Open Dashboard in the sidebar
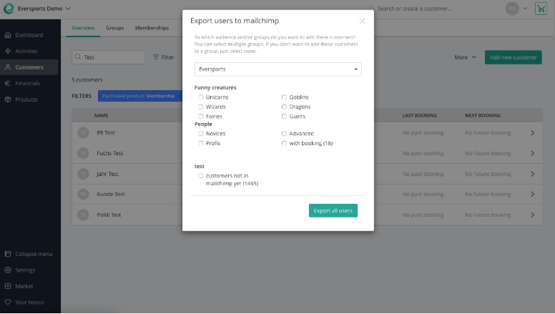 click(29, 35)
